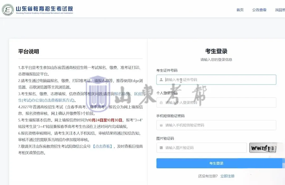Click the 考生登录 panel title

pyautogui.click(x=216, y=51)
